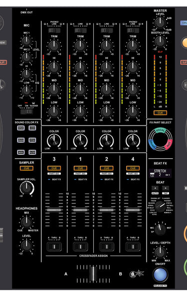Viewport: 187px width, 298px height.
Task: Toggle channel 4 PHONO/LINE input switch
Action: [133, 30]
